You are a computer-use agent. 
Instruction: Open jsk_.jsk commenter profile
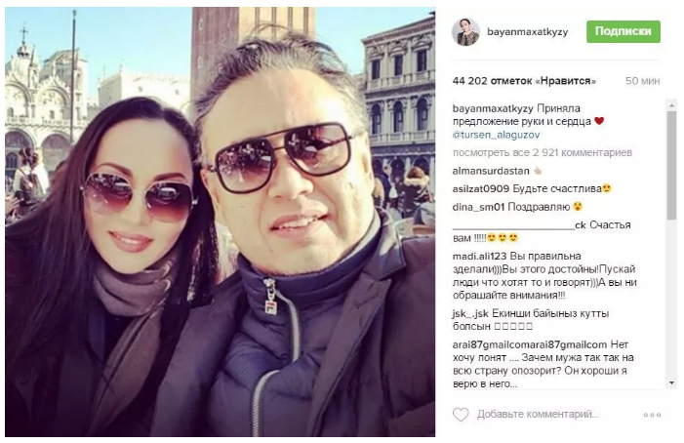click(x=470, y=313)
